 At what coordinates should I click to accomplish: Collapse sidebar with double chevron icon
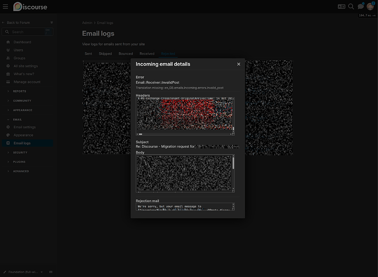coord(52,22)
